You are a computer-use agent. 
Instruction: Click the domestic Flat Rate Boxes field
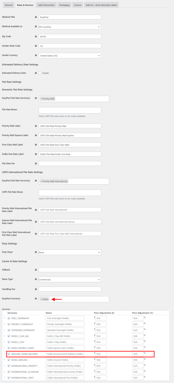[x=70, y=110]
